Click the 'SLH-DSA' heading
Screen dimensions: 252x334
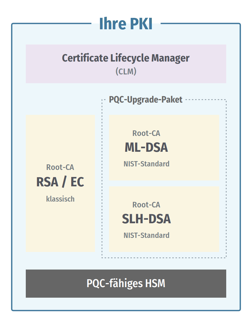[146, 219]
